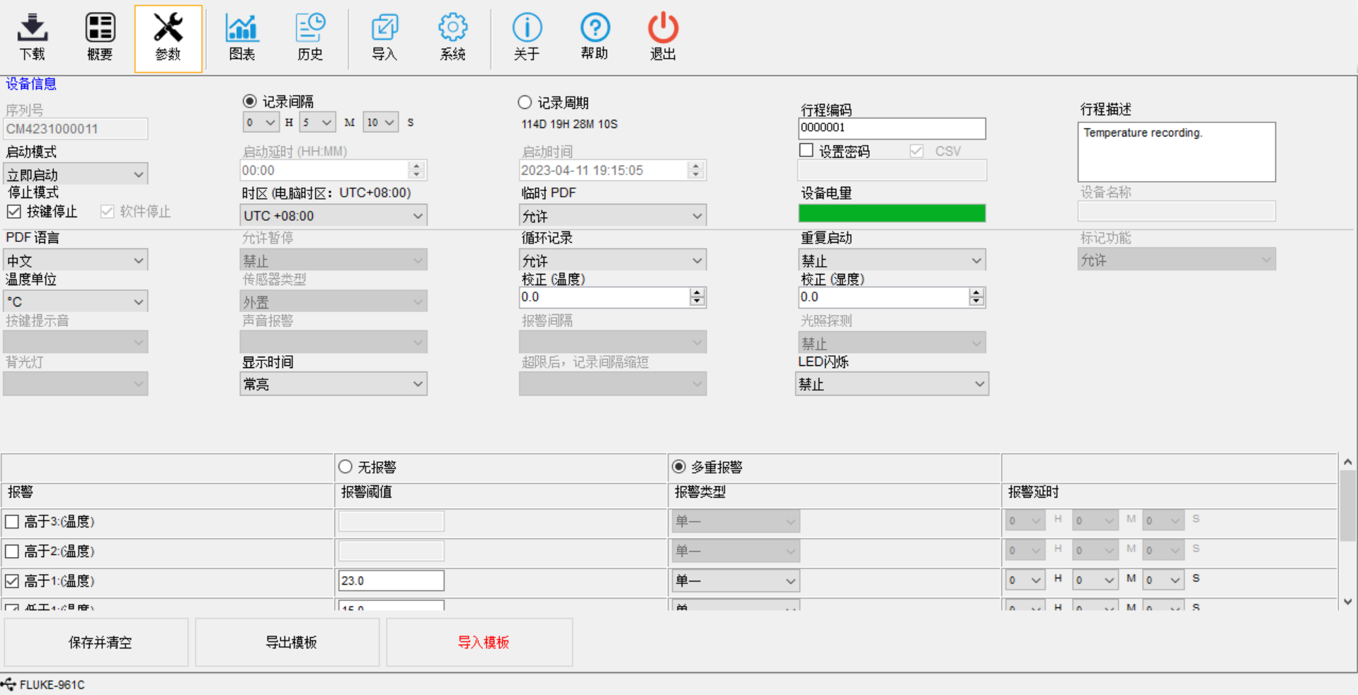Open 高于1 alarm delay hours dropdown
This screenshot has width=1358, height=695.
click(x=1025, y=580)
